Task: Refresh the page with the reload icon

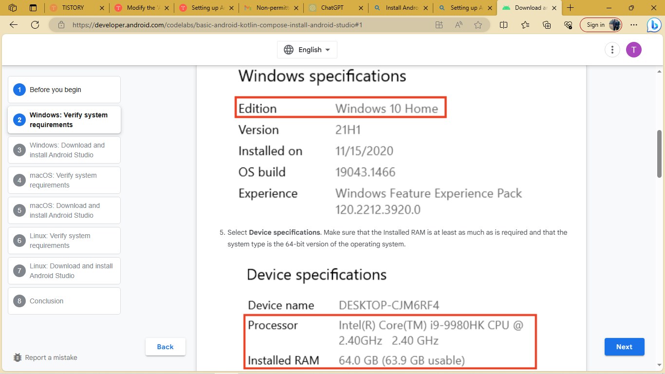Action: pos(35,25)
